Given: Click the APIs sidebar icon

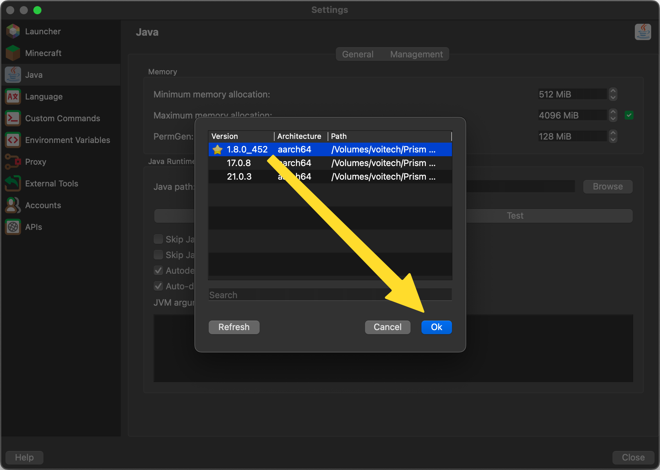Looking at the screenshot, I should pyautogui.click(x=13, y=227).
